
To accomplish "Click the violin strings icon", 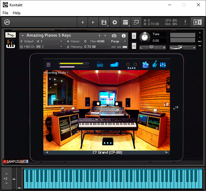I will (155, 64).
